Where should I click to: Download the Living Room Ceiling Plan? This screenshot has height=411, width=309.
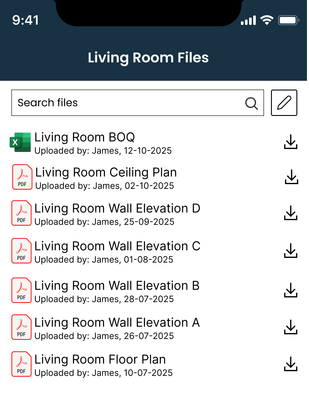point(291,177)
